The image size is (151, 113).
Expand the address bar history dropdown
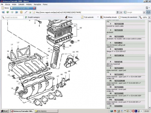(x=121, y=12)
